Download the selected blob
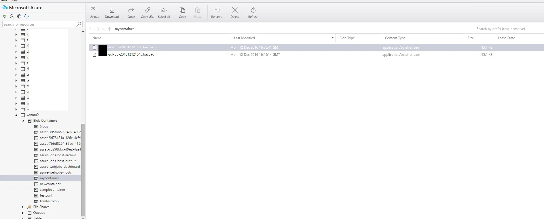544x219 pixels. point(112,13)
